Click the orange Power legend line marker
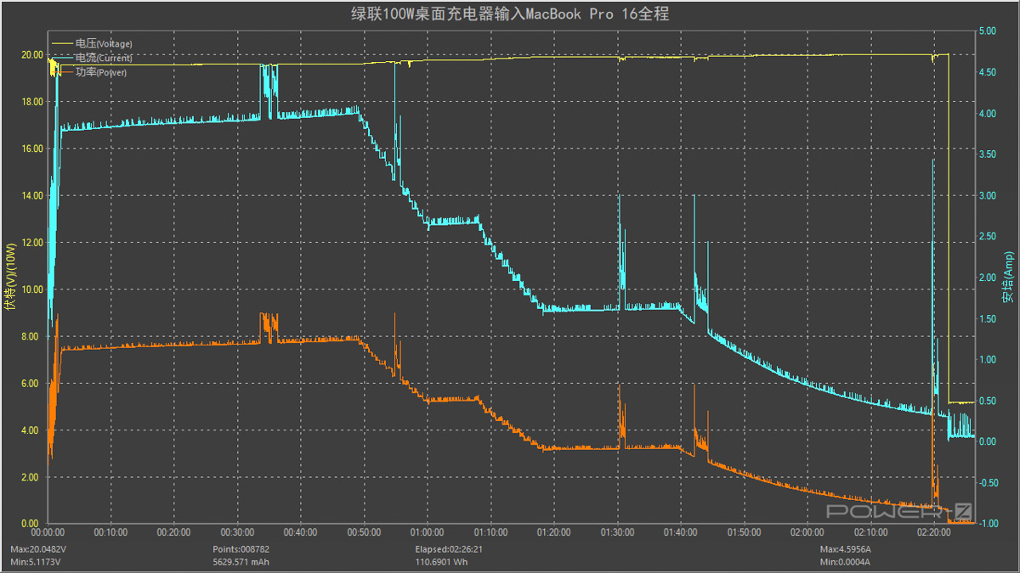Viewport: 1020px width, 573px height. pos(62,72)
